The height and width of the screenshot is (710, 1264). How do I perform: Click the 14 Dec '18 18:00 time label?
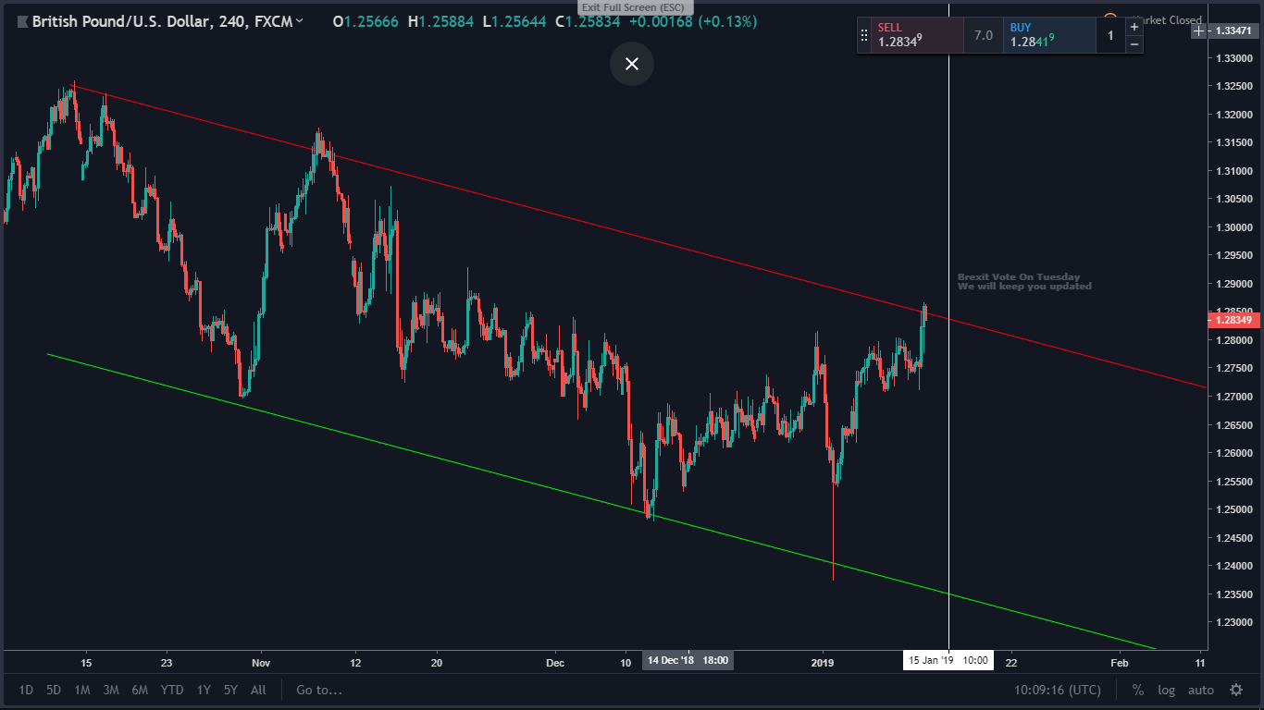[x=688, y=660]
